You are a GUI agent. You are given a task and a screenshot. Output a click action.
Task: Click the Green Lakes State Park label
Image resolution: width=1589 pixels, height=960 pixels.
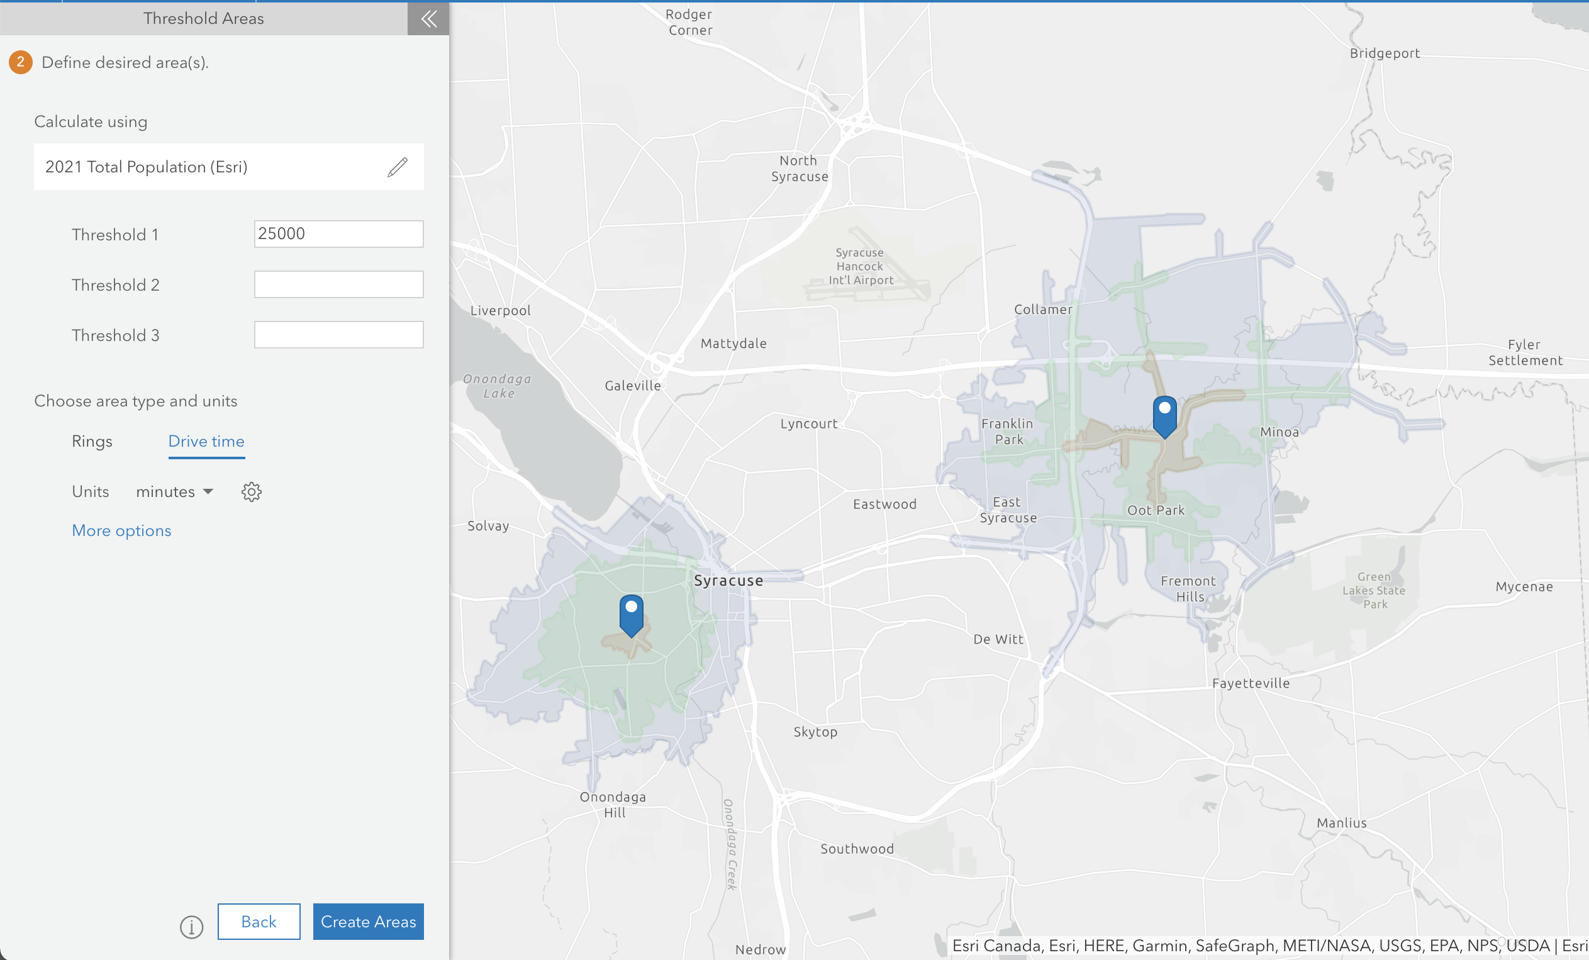pos(1374,590)
